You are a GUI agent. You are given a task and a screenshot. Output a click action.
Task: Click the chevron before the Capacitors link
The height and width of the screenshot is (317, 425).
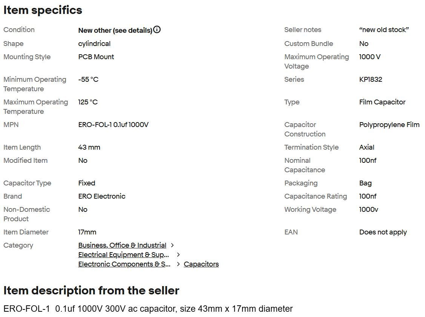(x=178, y=264)
